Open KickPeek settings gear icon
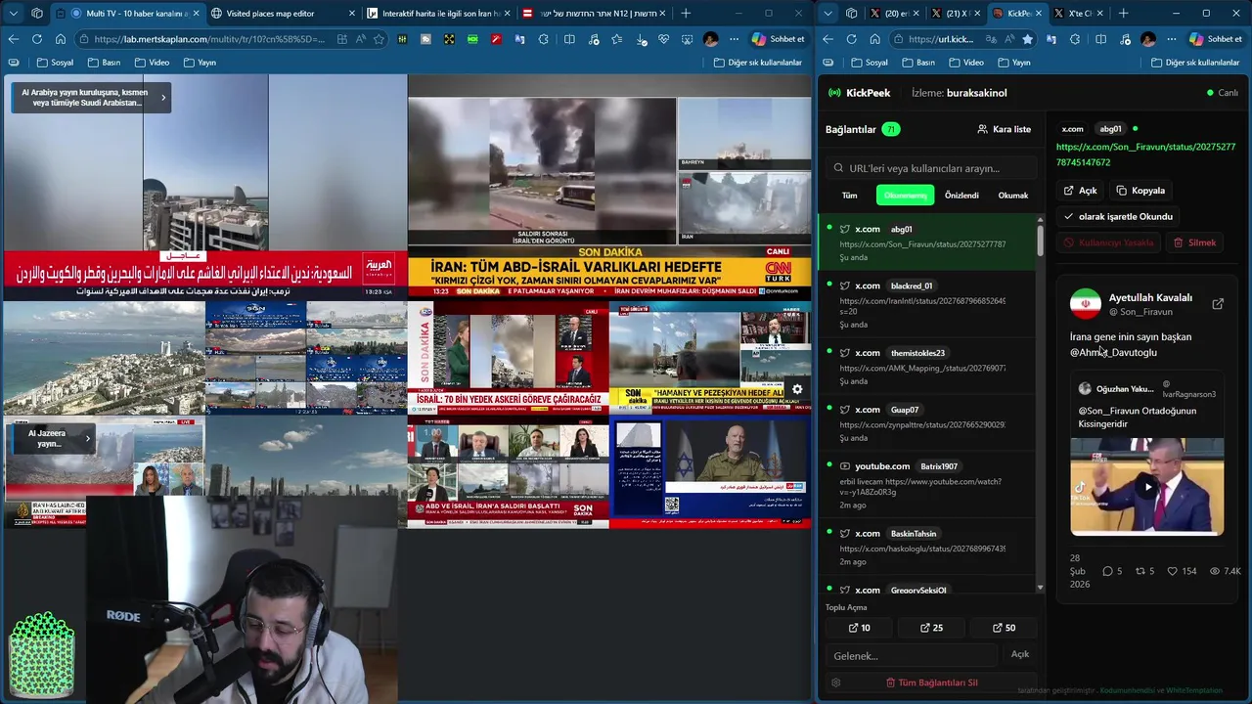 click(835, 682)
